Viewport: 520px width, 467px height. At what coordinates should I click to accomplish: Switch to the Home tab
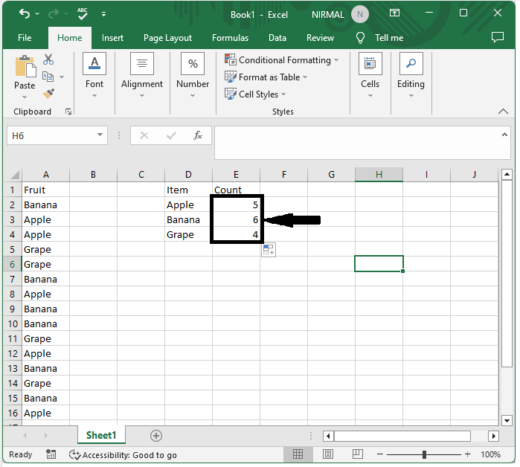70,38
